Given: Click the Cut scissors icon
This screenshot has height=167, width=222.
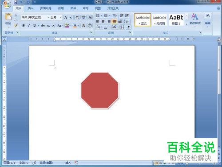Looking at the screenshot, I should (x=16, y=15).
